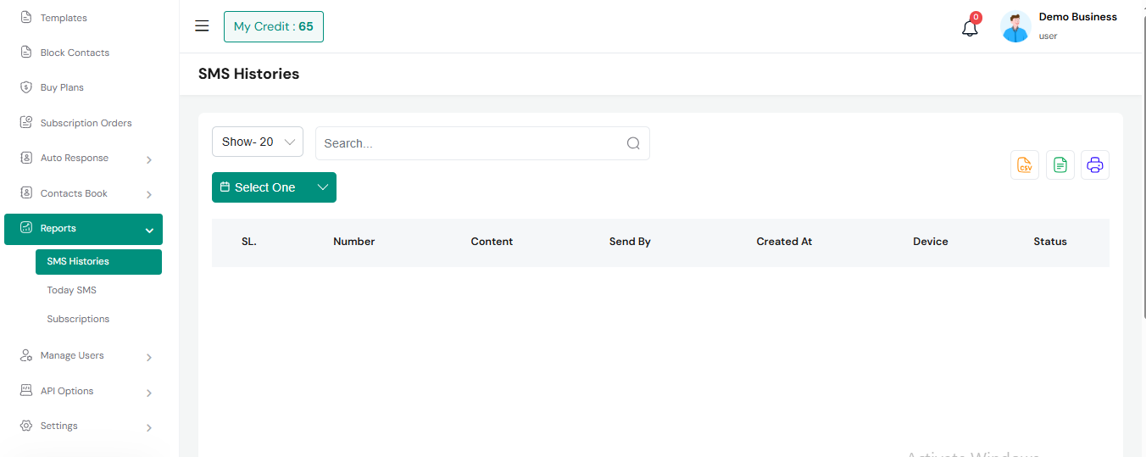
Task: Open the Select One date dropdown
Action: point(274,187)
